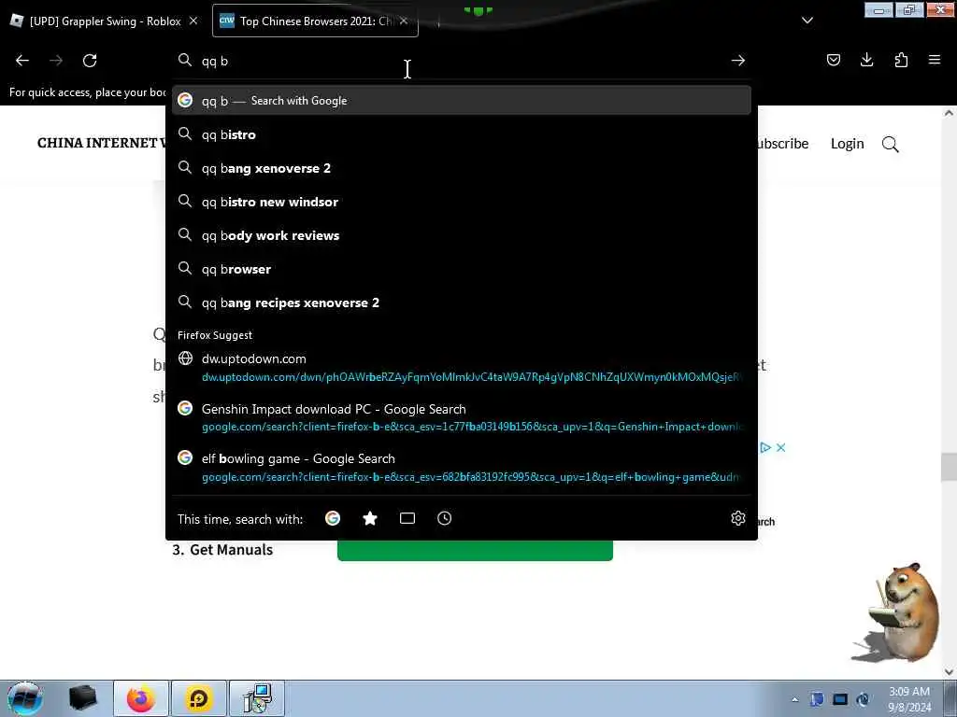Image resolution: width=957 pixels, height=717 pixels.
Task: Close the Top Chinese Browsers tab
Action: 404,21
